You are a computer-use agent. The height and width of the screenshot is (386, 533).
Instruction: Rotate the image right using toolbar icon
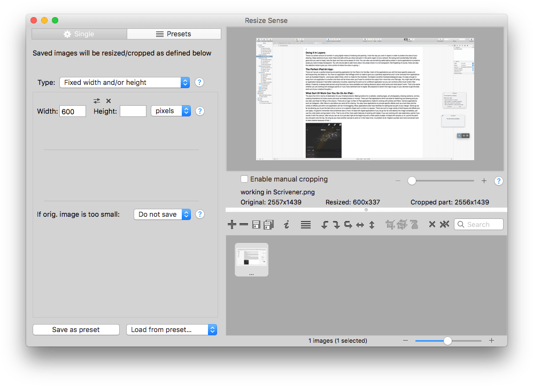click(336, 224)
